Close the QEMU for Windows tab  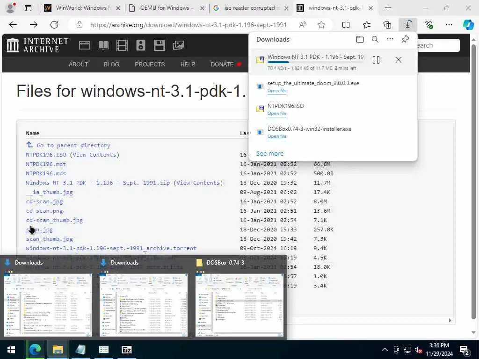[202, 8]
